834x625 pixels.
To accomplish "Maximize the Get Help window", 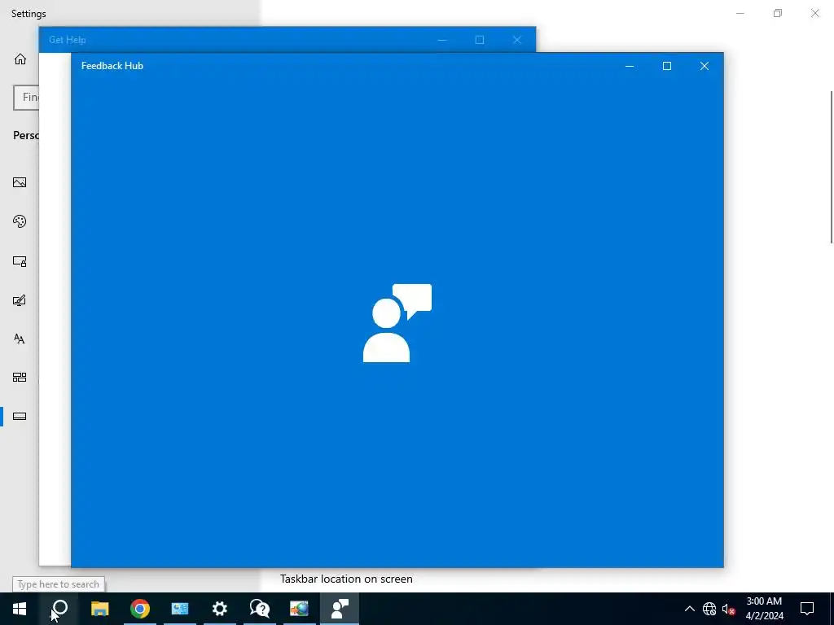I will pyautogui.click(x=479, y=40).
